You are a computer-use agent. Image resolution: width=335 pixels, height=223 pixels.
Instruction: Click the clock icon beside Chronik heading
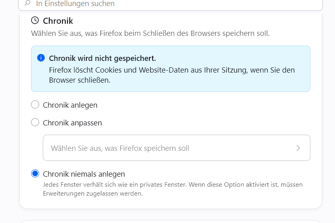pyautogui.click(x=35, y=21)
